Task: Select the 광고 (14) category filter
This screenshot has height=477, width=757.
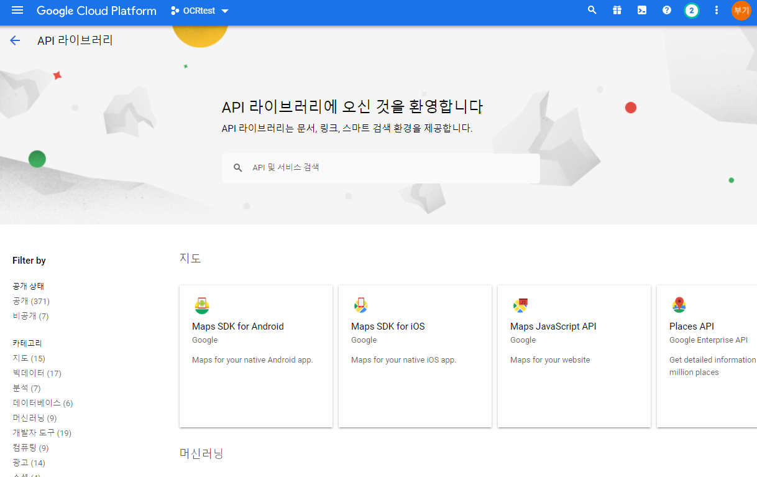Action: pyautogui.click(x=29, y=463)
